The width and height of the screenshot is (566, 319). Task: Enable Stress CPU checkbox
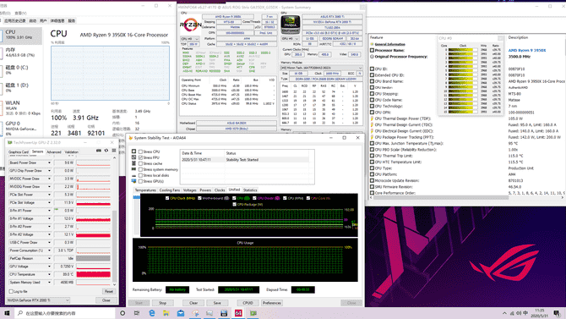pyautogui.click(x=140, y=152)
